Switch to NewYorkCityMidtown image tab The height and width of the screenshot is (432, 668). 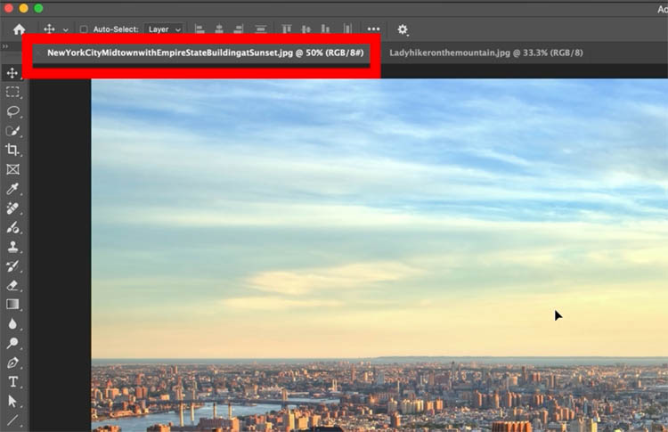[205, 53]
